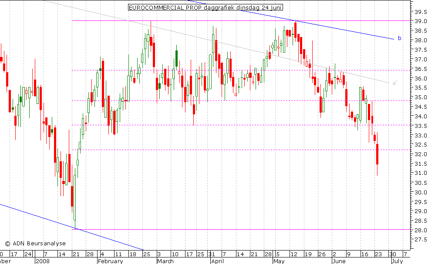Select the 33.0 price axis label
428x264 pixels.
coord(421,136)
